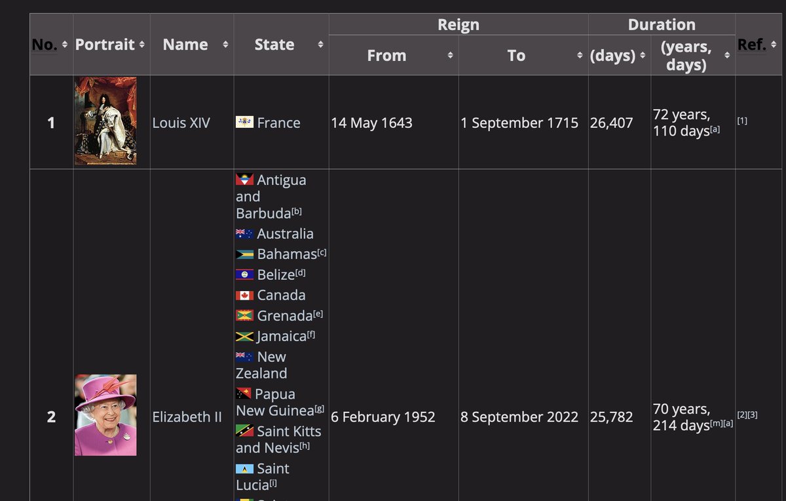The width and height of the screenshot is (786, 501).
Task: Select the date 14 May 1643
Action: pos(371,123)
